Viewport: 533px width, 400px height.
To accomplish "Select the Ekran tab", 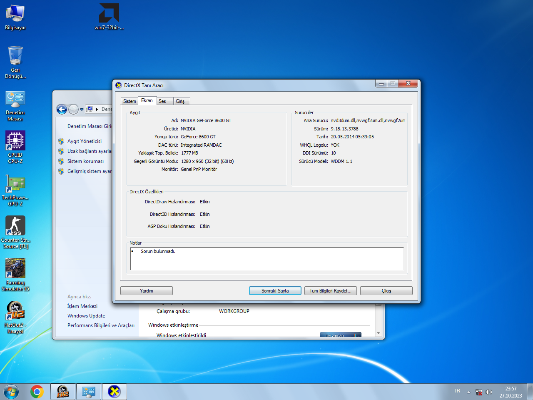I will [x=147, y=100].
